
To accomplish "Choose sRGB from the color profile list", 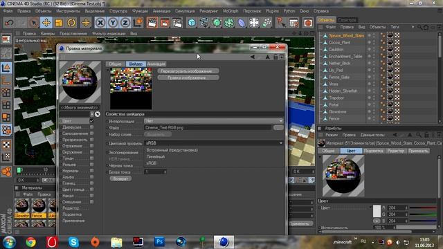I will pyautogui.click(x=152, y=163).
